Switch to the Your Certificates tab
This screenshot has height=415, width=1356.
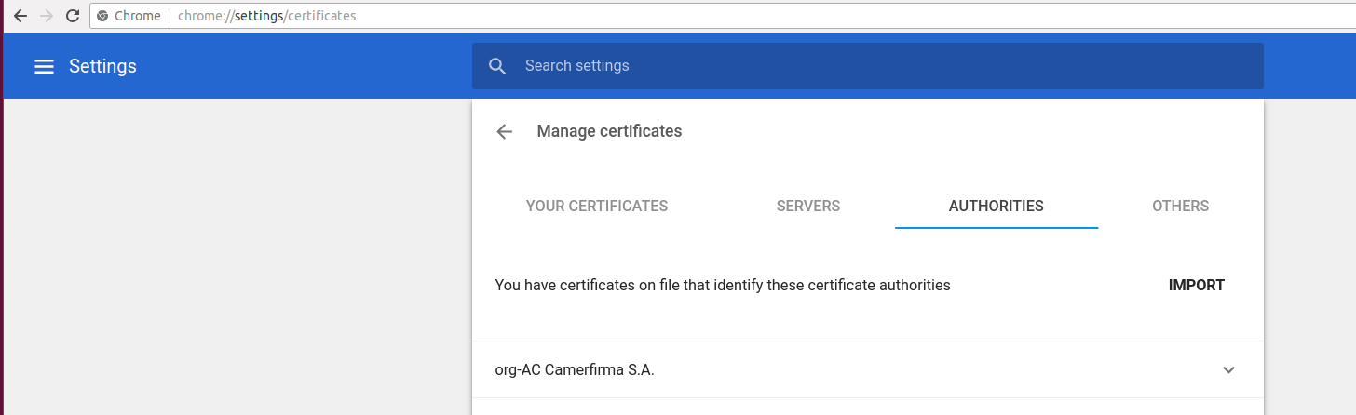(x=596, y=207)
